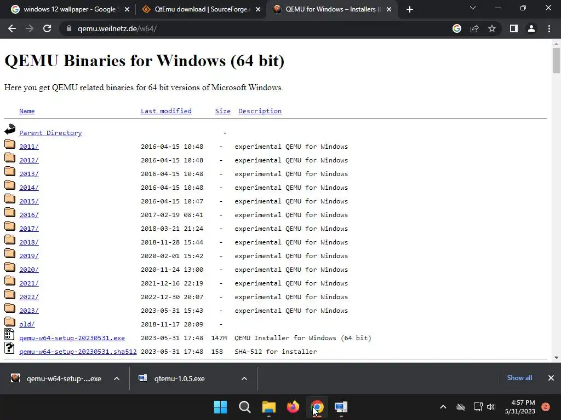Viewport: 561px width, 420px height.
Task: Open the 2014/ folder link
Action: (29, 188)
